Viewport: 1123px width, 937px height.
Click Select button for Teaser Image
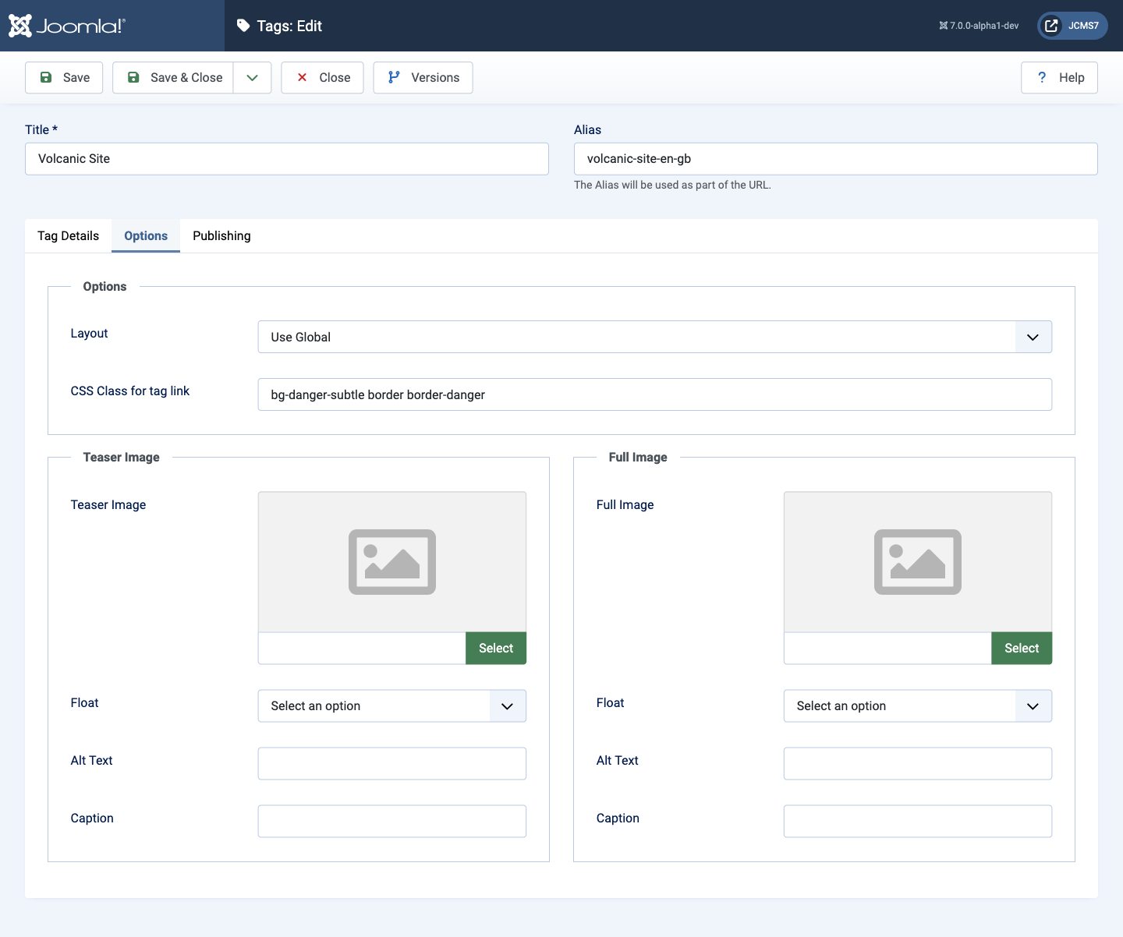pos(496,648)
